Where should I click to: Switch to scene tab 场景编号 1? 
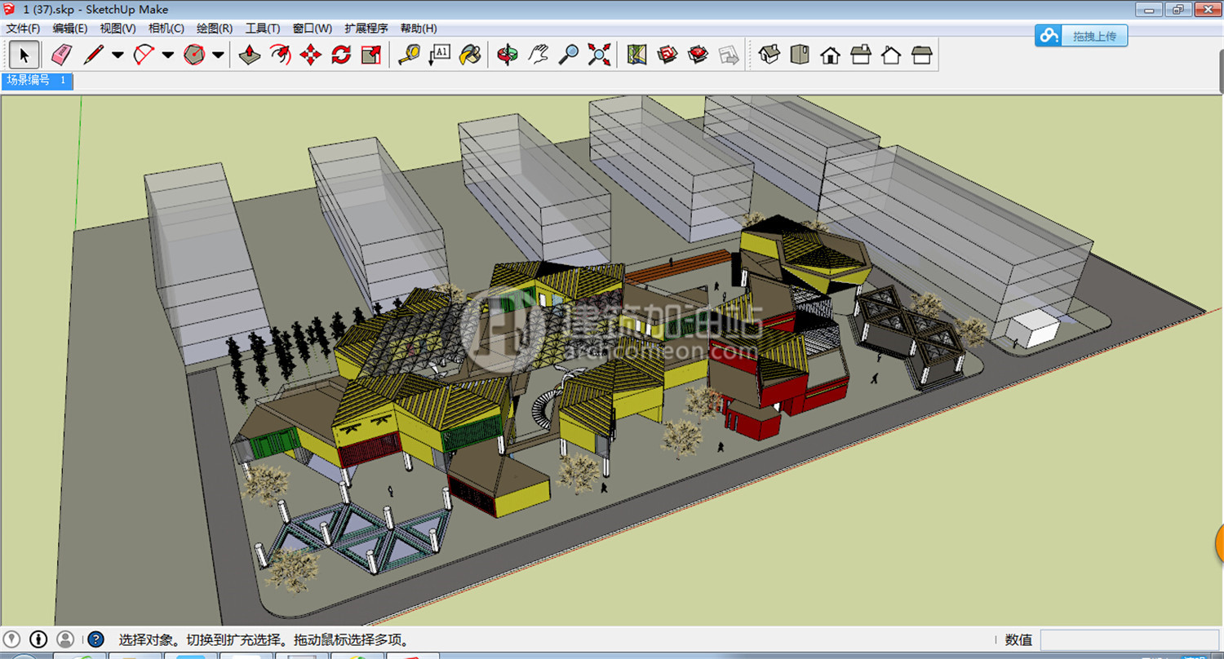pos(37,81)
